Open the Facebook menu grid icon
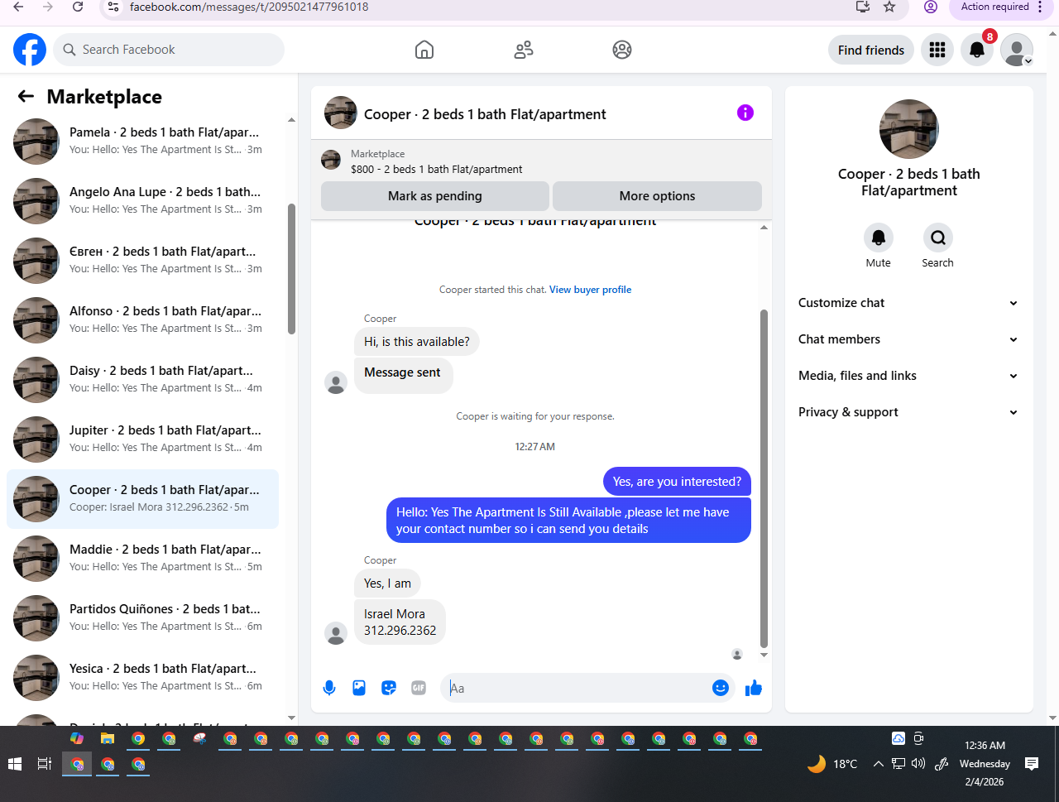Screen dimensions: 1059x802 pyautogui.click(x=937, y=50)
